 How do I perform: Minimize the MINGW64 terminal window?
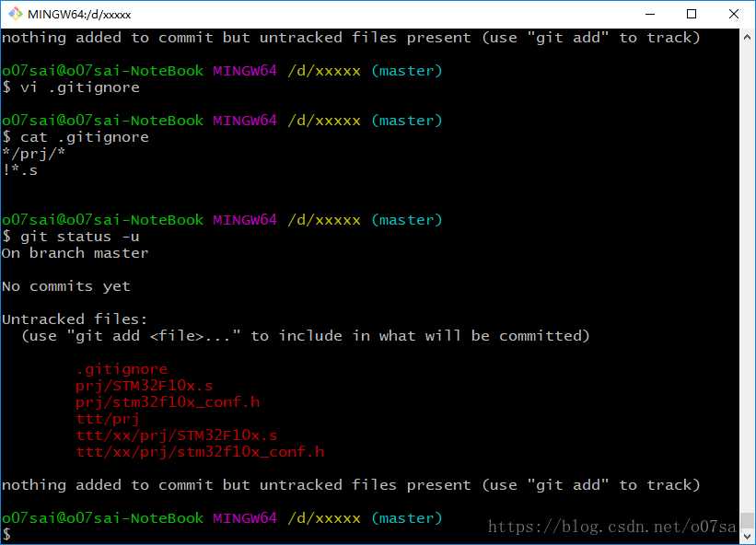pos(650,14)
